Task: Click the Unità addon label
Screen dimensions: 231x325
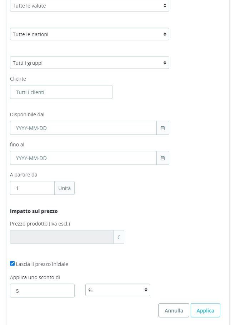Action: pos(64,188)
